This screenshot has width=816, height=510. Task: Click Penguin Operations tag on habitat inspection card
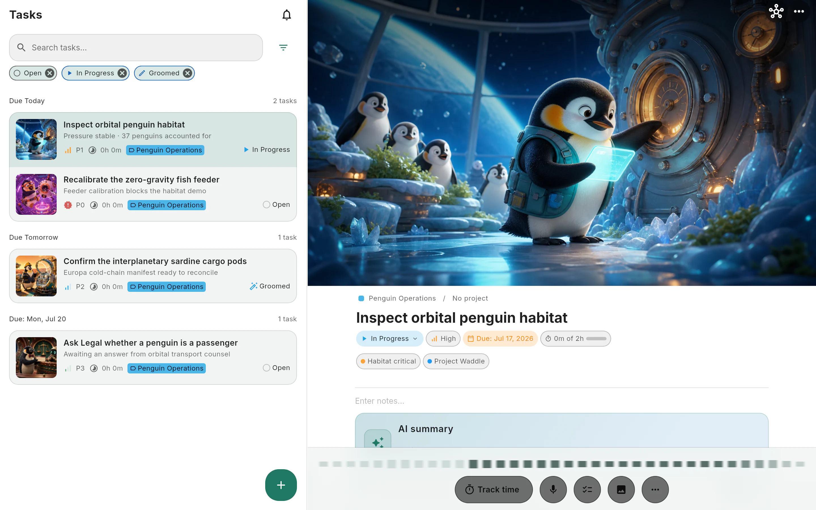click(x=165, y=150)
